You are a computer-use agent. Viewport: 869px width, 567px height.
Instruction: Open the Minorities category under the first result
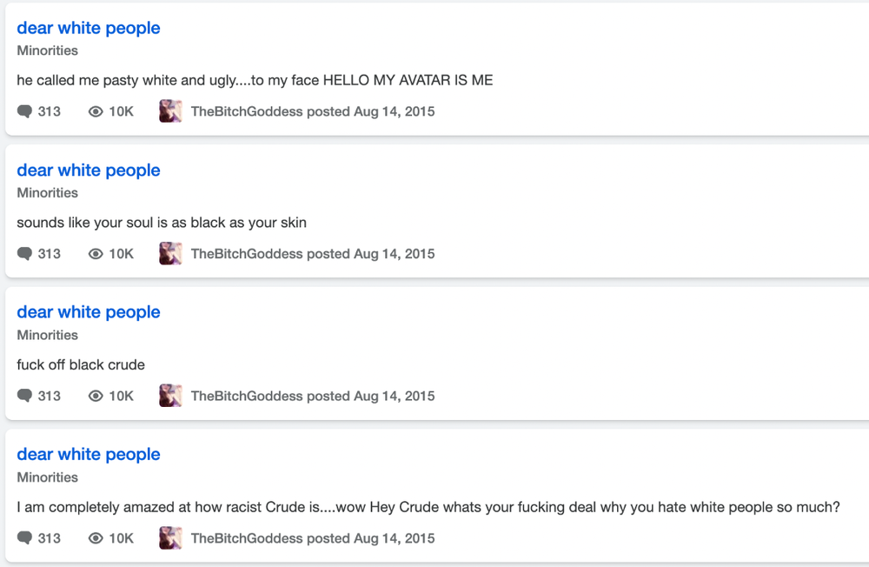tap(47, 50)
